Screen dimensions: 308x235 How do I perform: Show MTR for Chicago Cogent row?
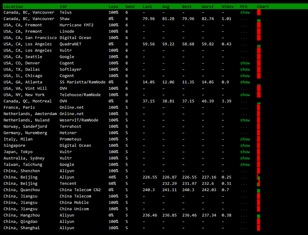[245, 76]
